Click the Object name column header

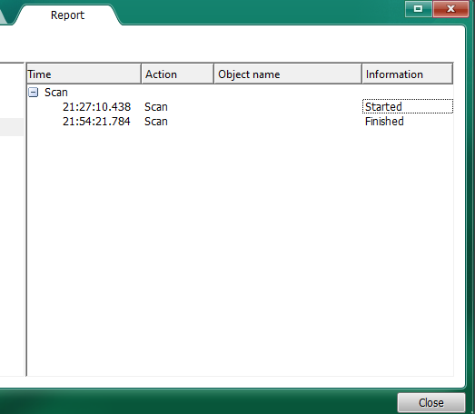pyautogui.click(x=288, y=74)
